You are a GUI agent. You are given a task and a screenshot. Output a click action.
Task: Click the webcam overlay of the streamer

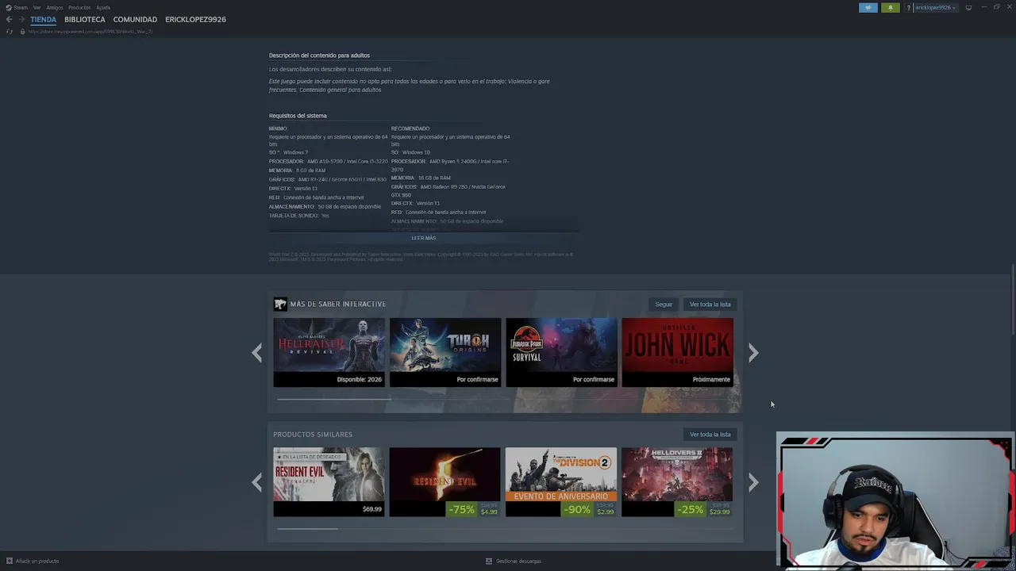[895, 501]
